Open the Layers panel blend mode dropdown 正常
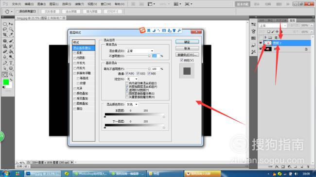Screen dimensions: 316x177 point(273,26)
